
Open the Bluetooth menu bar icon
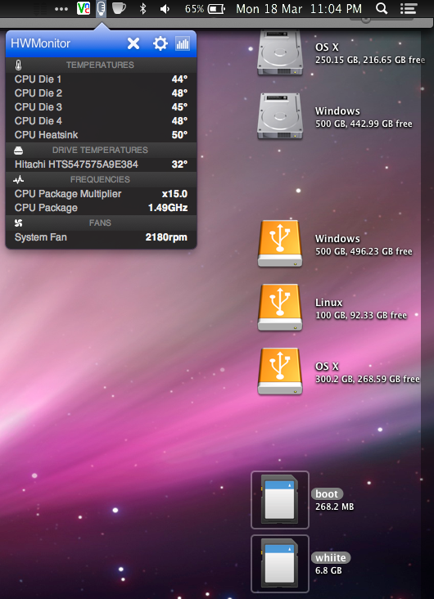pos(142,8)
